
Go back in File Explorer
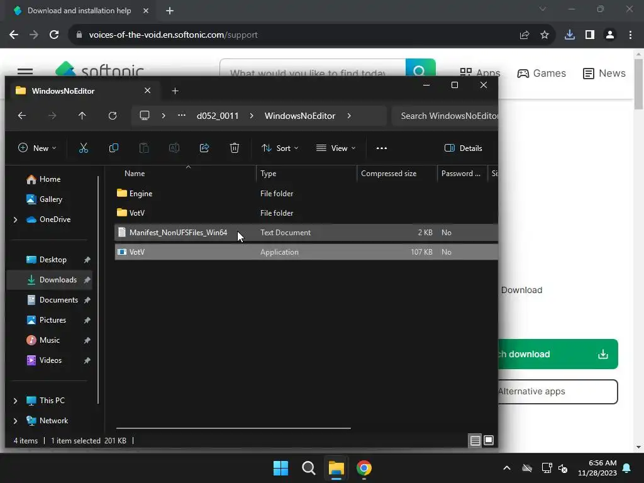[x=22, y=116]
